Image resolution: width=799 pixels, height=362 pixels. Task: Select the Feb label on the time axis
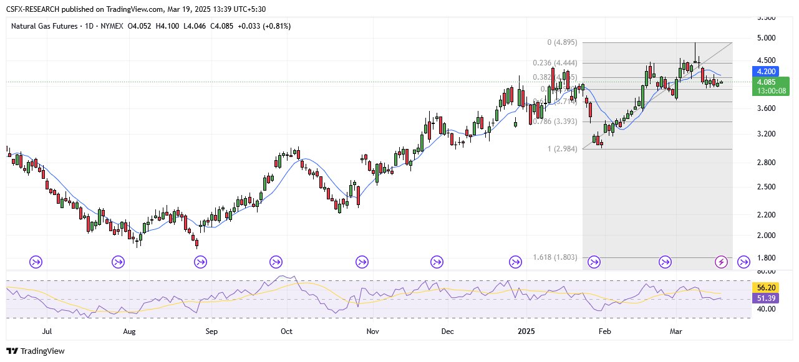604,332
